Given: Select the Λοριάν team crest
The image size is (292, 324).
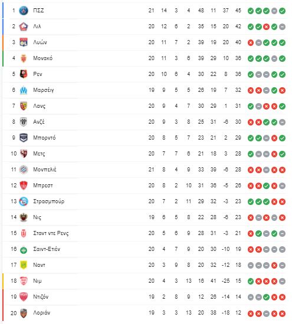Looking at the screenshot, I should coord(24,313).
